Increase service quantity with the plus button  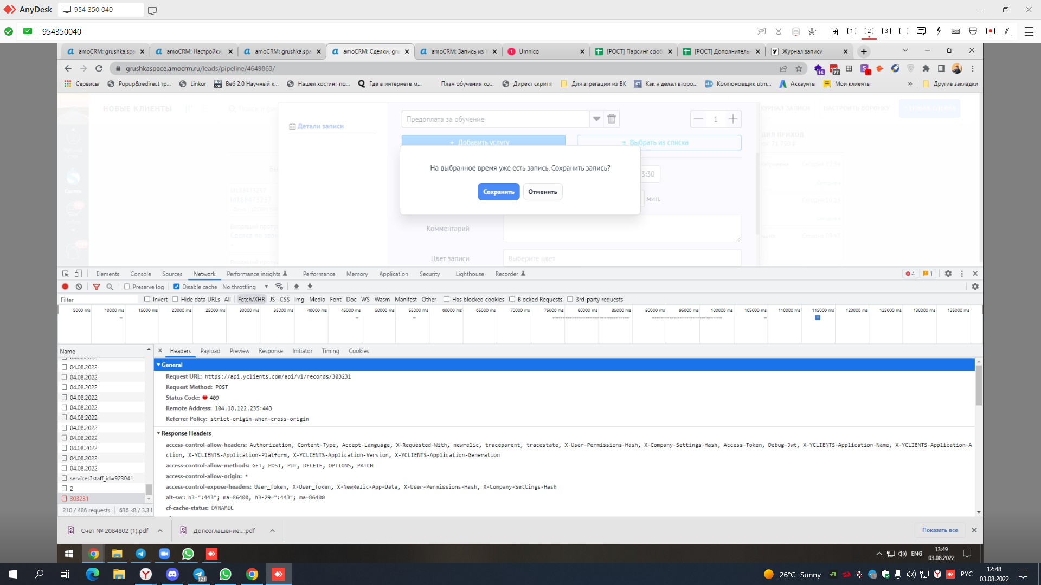tap(733, 119)
